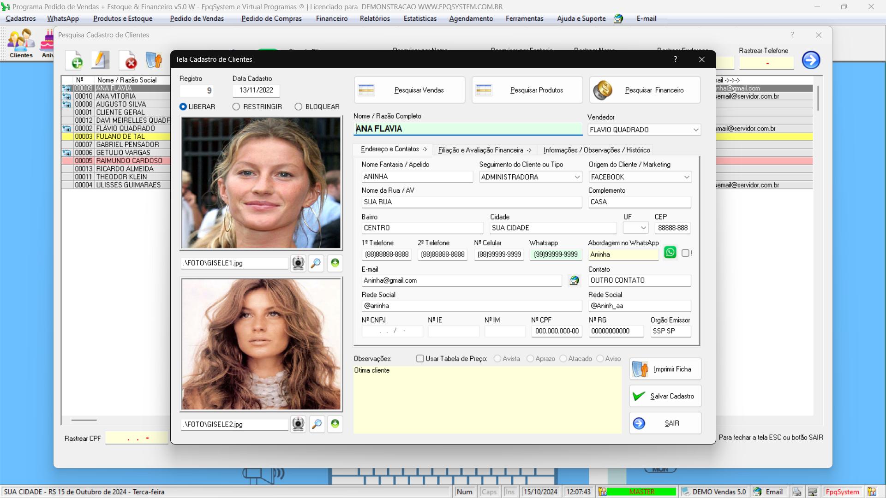Expand Origem do Cliente / Marketing dropdown
886x498 pixels.
(x=686, y=177)
